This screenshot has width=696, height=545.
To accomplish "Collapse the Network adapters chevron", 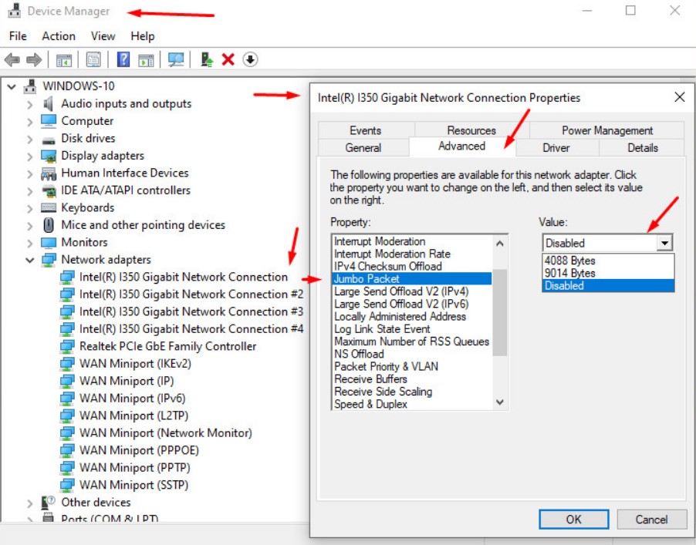I will click(x=30, y=260).
